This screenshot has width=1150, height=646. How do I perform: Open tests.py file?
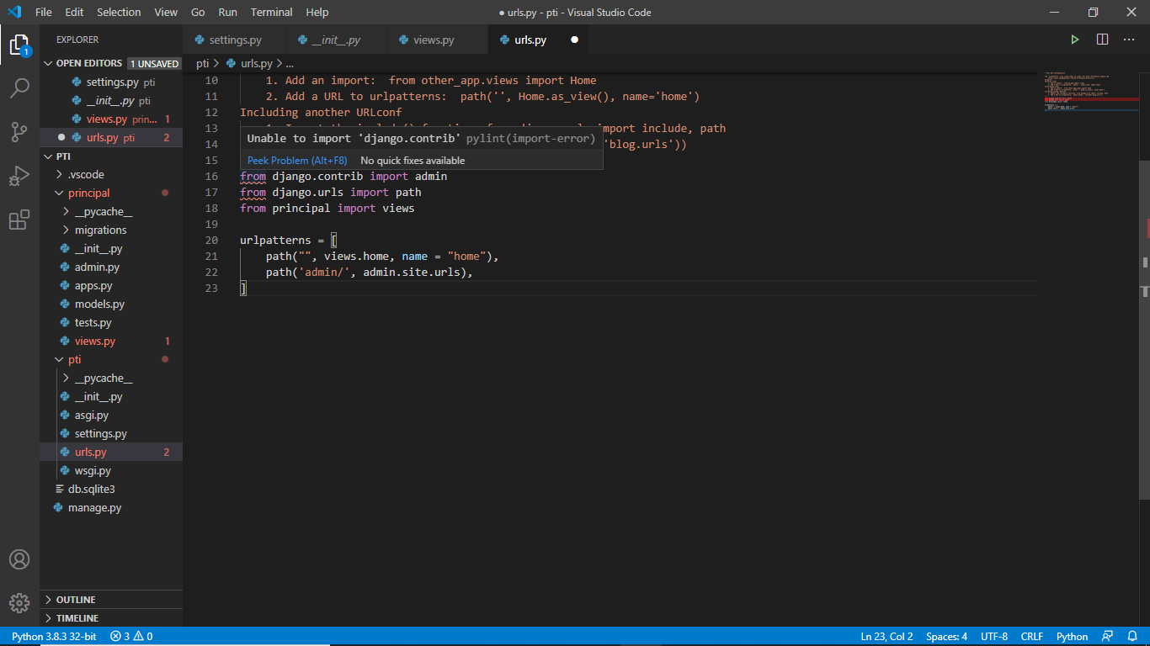93,322
